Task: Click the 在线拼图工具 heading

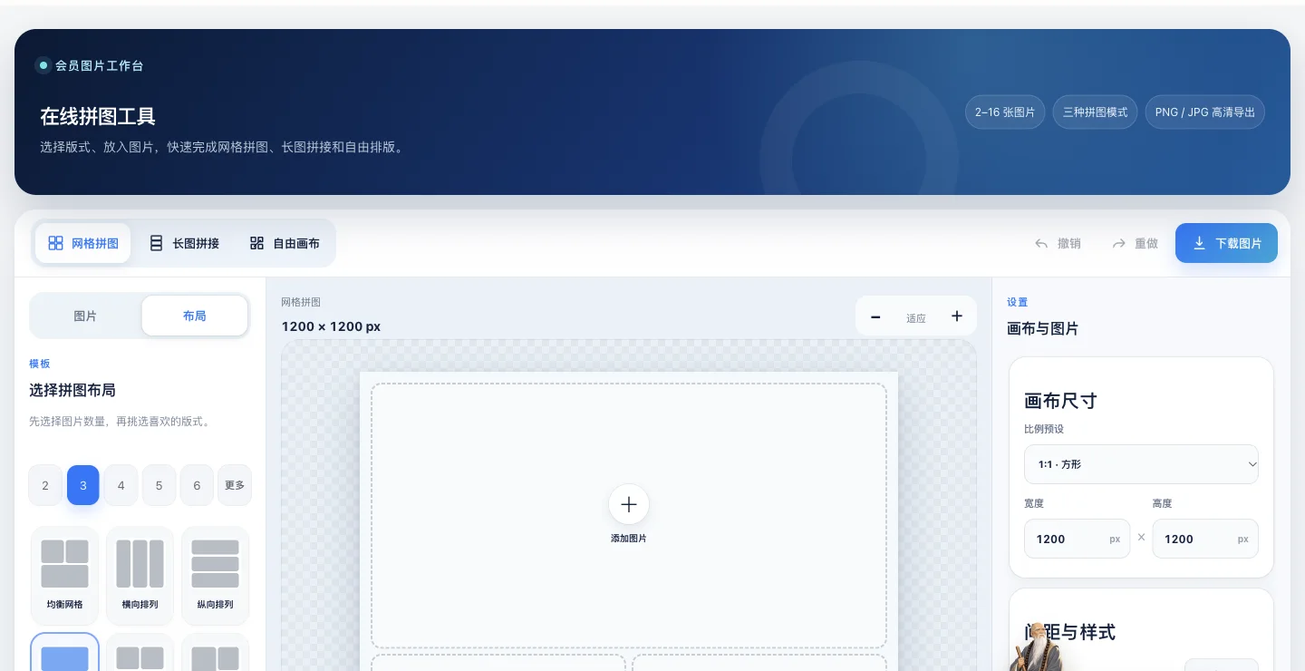Action: [x=98, y=116]
